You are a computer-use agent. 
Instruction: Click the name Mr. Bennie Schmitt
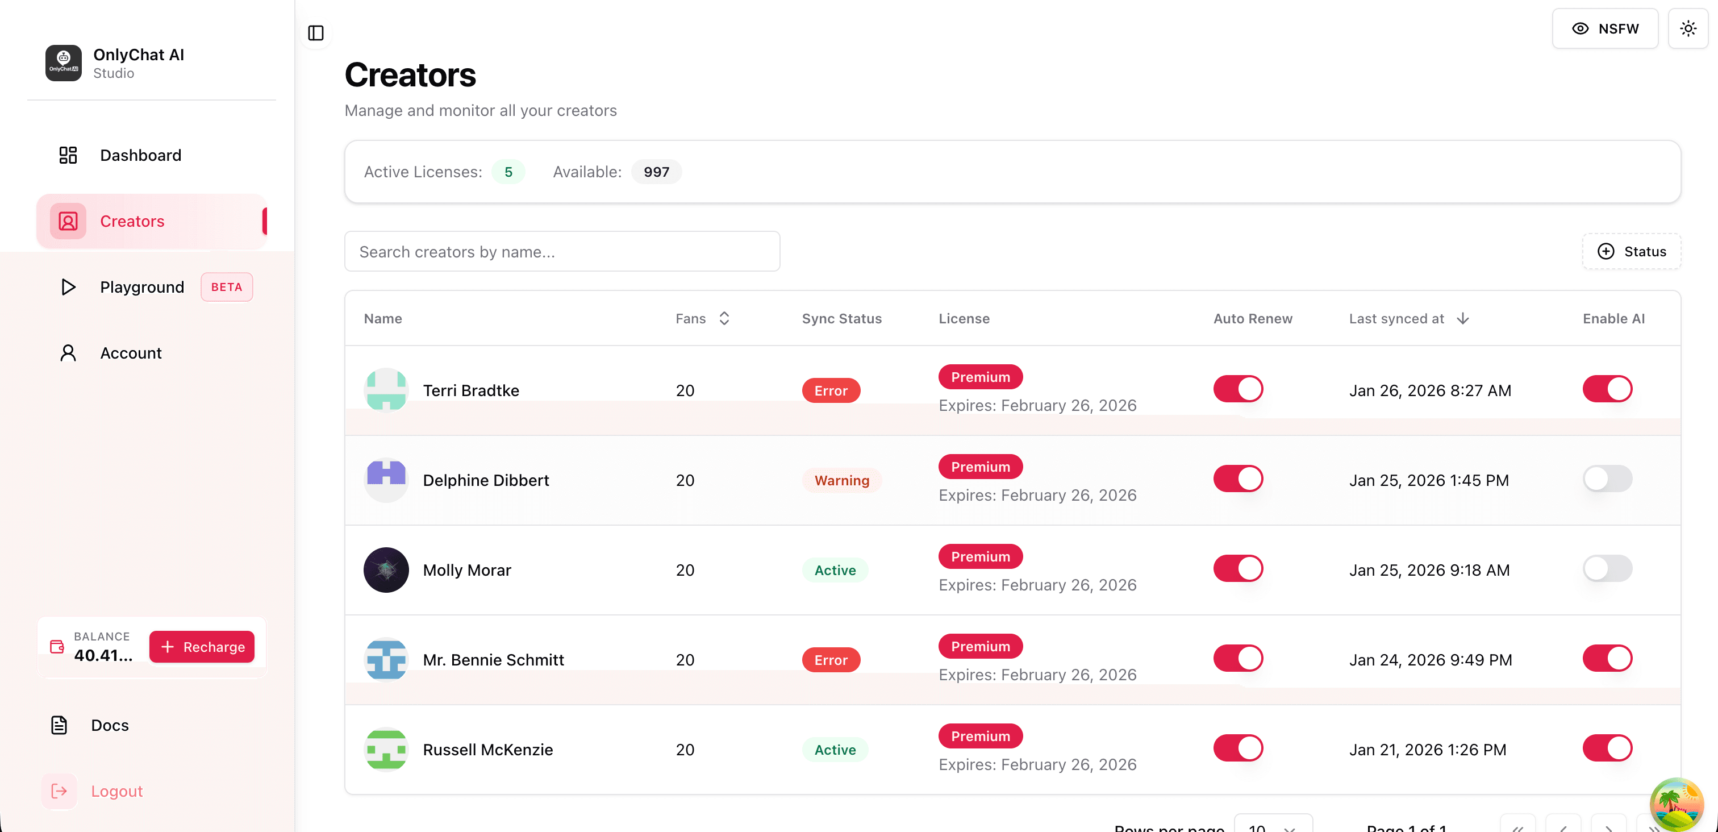[494, 660]
